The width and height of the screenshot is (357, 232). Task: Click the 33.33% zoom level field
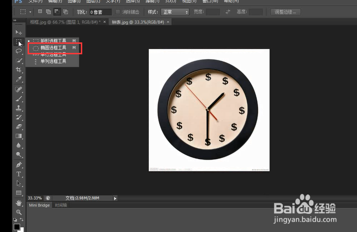click(x=35, y=198)
